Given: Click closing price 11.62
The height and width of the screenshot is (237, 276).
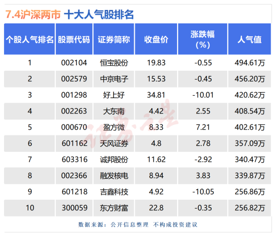Looking at the screenshot, I should (x=156, y=160).
